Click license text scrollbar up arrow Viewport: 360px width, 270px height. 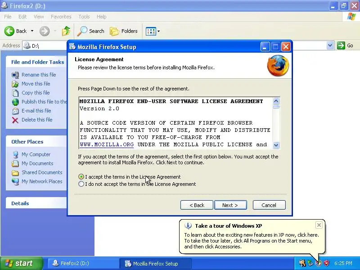point(276,101)
